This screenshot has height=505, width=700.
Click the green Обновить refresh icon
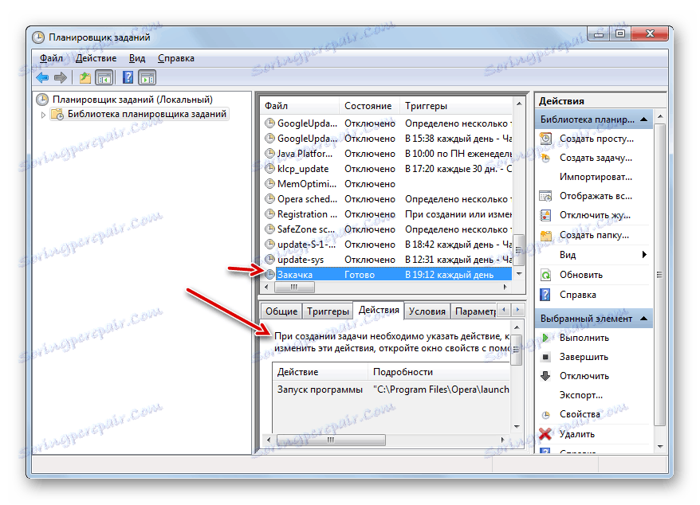click(x=545, y=275)
